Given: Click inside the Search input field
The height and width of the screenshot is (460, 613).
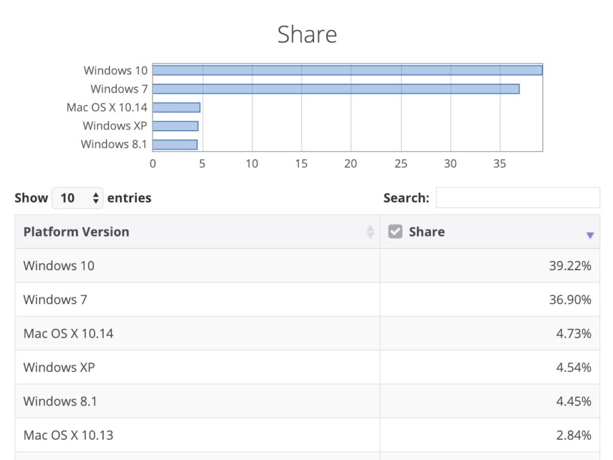Looking at the screenshot, I should click(518, 198).
